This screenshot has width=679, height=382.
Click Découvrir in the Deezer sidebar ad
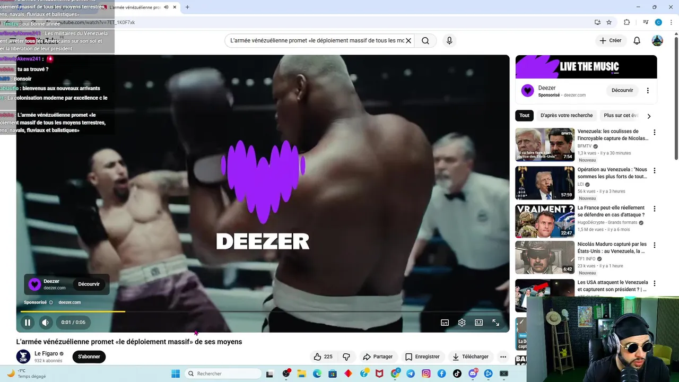click(x=622, y=90)
